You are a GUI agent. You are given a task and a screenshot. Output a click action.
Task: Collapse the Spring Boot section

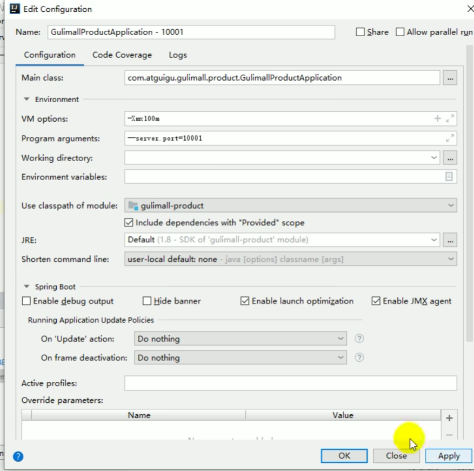pyautogui.click(x=26, y=287)
